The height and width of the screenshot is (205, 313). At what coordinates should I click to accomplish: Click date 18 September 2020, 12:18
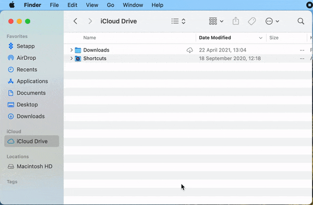230,58
